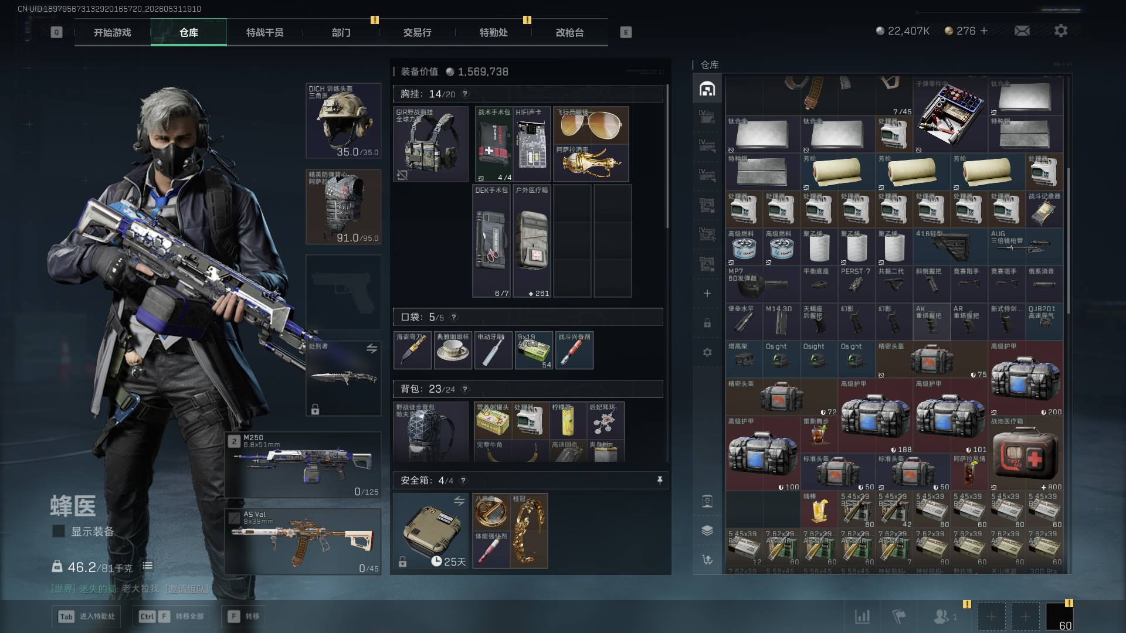Click the help icon next to 胸挂 14/20
Image resolution: width=1126 pixels, height=633 pixels.
465,94
